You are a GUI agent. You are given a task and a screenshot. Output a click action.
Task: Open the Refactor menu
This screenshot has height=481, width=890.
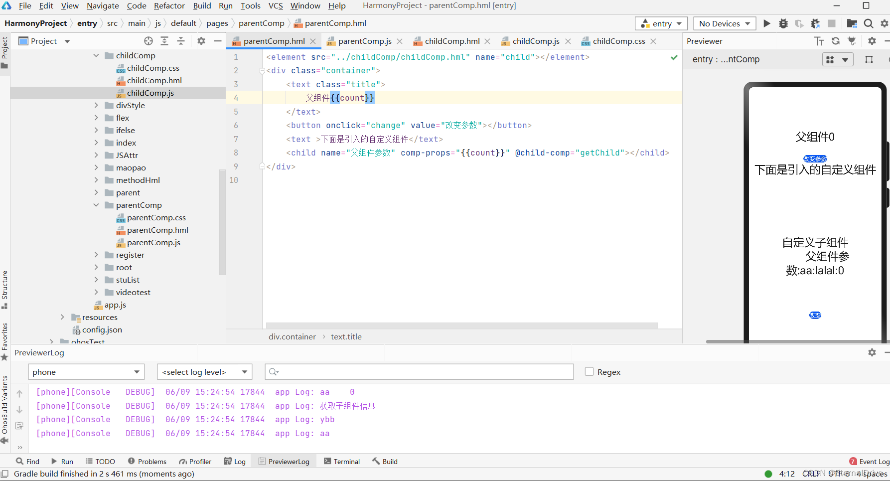(169, 6)
